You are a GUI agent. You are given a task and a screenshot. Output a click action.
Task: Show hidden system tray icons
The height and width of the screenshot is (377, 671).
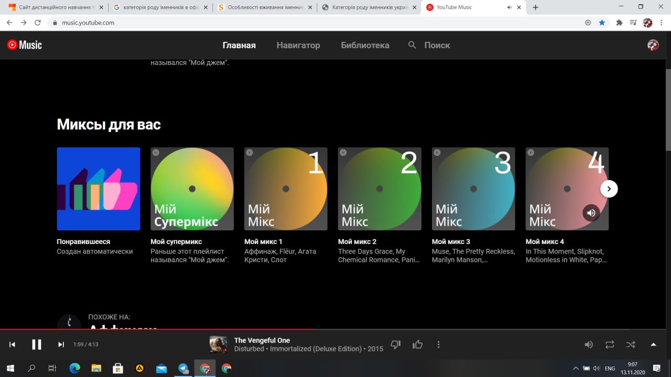point(576,369)
